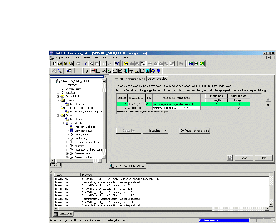Click the Drive navigator icon in the tree
This screenshot has height=223, width=277.
click(72, 131)
